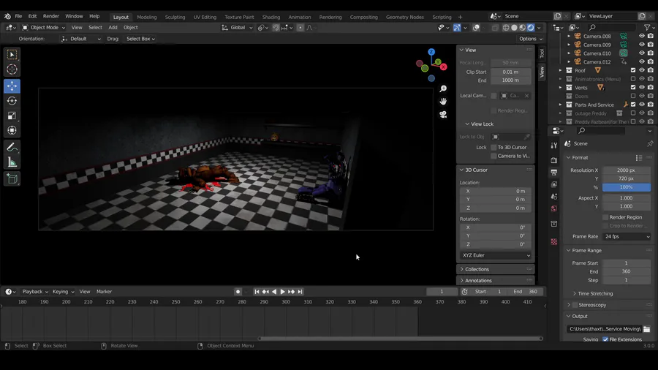Expand the Roof collection in outliner
658x370 pixels.
(560, 70)
